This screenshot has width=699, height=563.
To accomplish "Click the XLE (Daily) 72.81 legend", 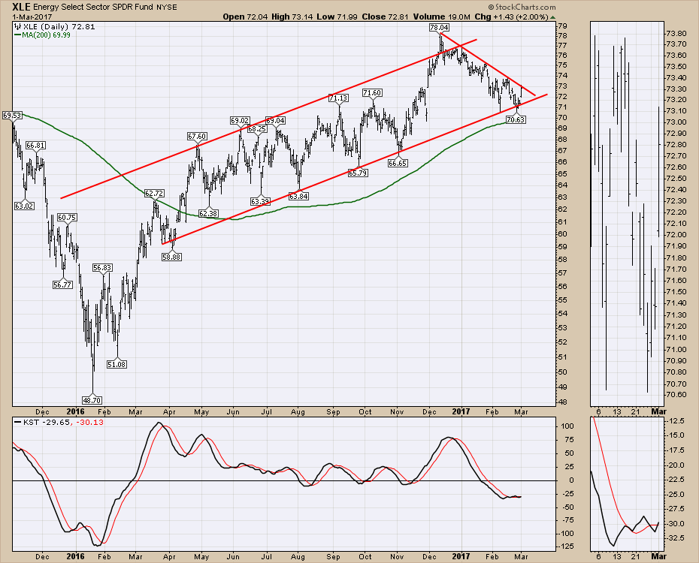I will tap(59, 26).
